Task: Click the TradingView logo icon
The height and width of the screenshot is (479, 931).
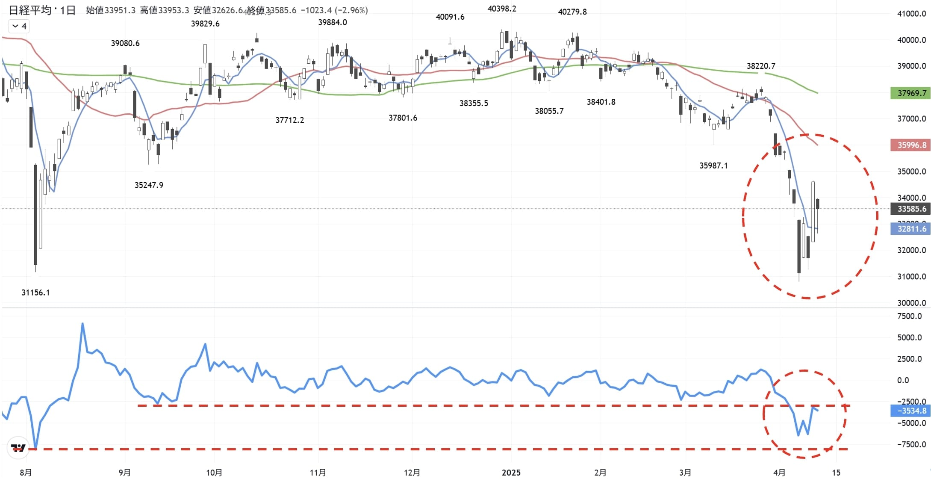Action: [x=18, y=448]
